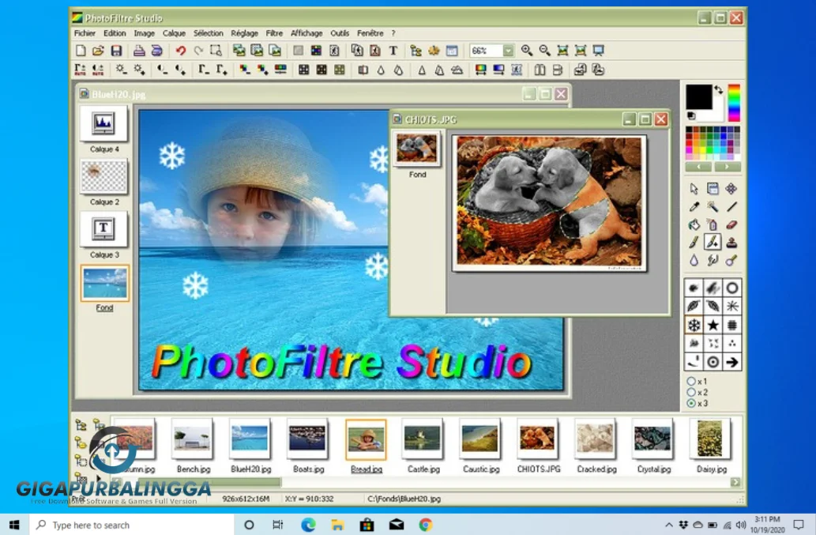Image resolution: width=816 pixels, height=535 pixels.
Task: Click the previous palette arrow button
Action: 698,167
